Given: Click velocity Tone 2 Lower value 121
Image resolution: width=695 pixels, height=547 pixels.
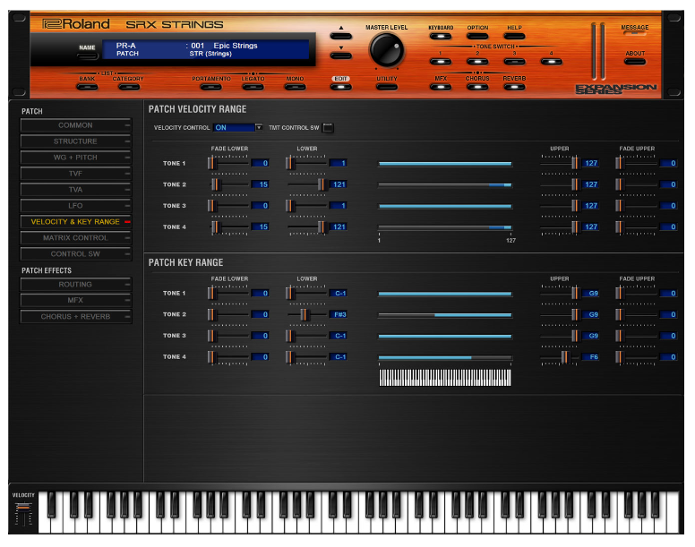Looking at the screenshot, I should tap(339, 184).
